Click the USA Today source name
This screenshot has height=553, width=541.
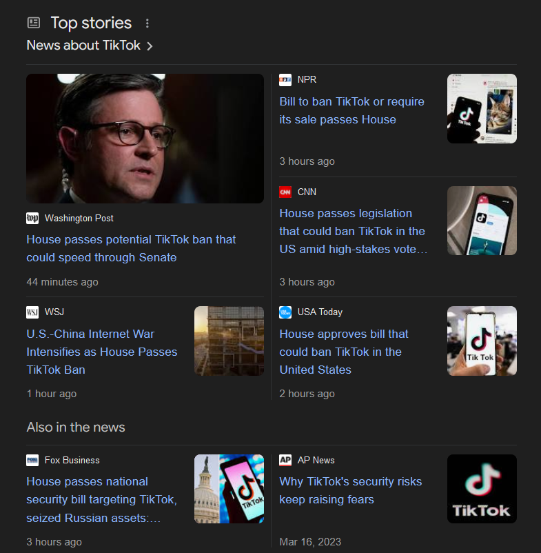click(x=320, y=312)
